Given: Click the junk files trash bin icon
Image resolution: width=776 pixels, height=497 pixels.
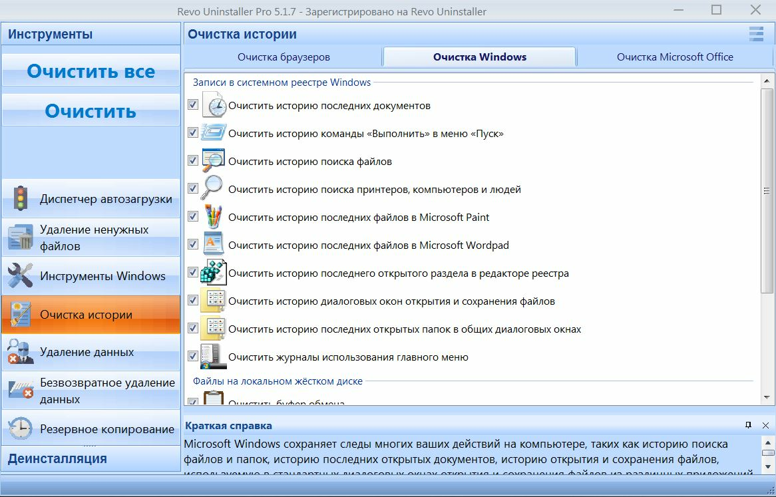Looking at the screenshot, I should click(x=20, y=238).
